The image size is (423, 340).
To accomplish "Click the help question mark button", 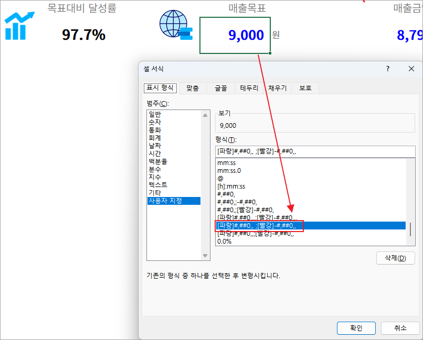I will click(x=388, y=69).
